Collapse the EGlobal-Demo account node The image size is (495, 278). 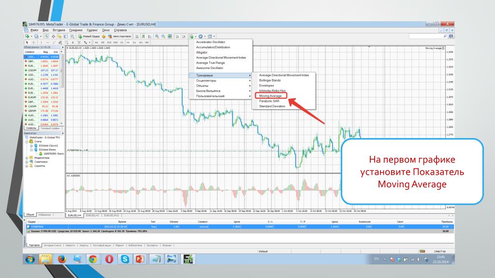(x=31, y=150)
